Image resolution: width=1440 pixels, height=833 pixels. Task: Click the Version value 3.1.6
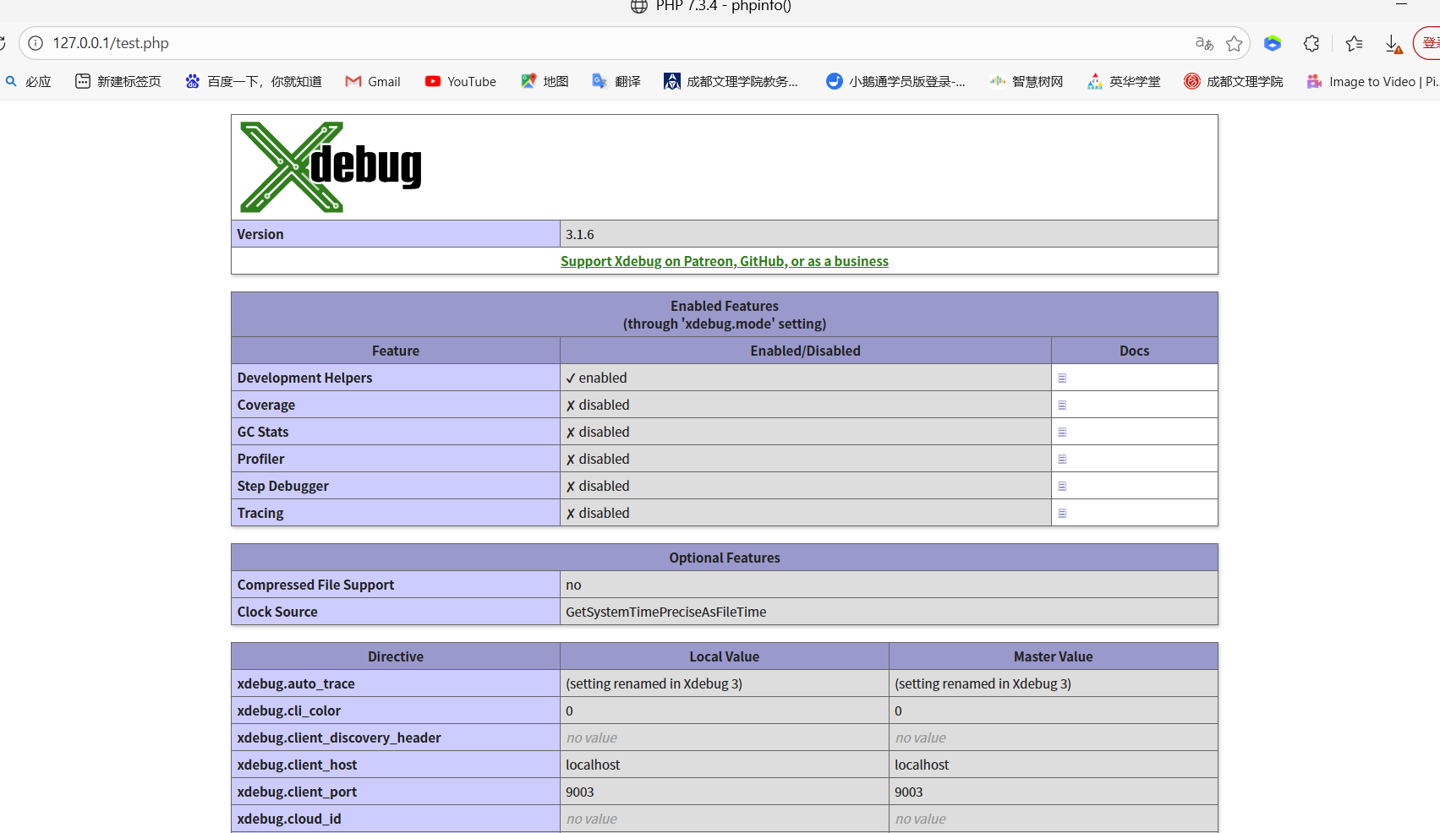click(580, 234)
